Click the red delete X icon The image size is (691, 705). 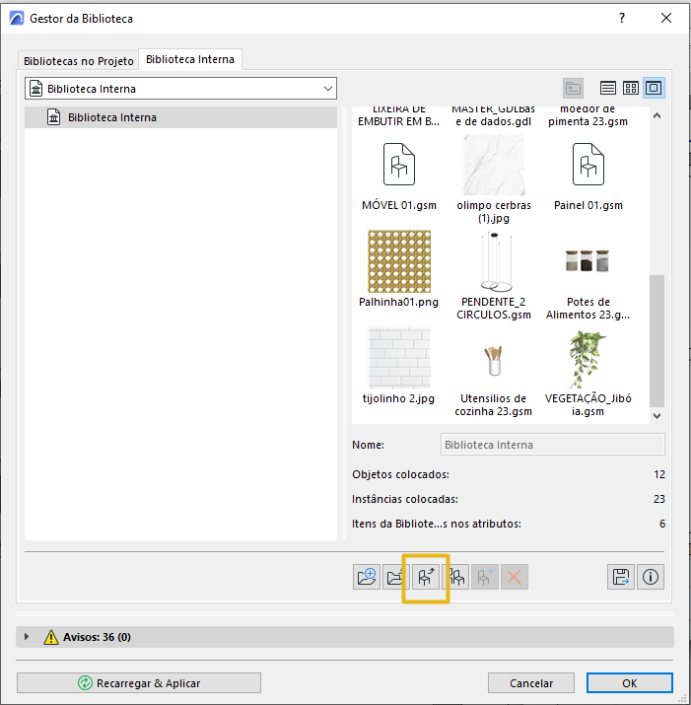515,577
